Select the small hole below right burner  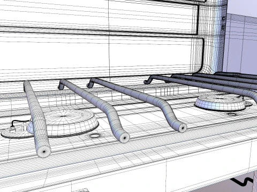[x=232, y=114]
